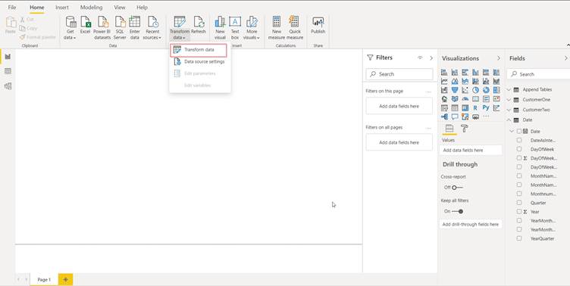Viewport: 570px width, 286px height.
Task: Switch to the View ribbon tab
Action: [x=120, y=8]
